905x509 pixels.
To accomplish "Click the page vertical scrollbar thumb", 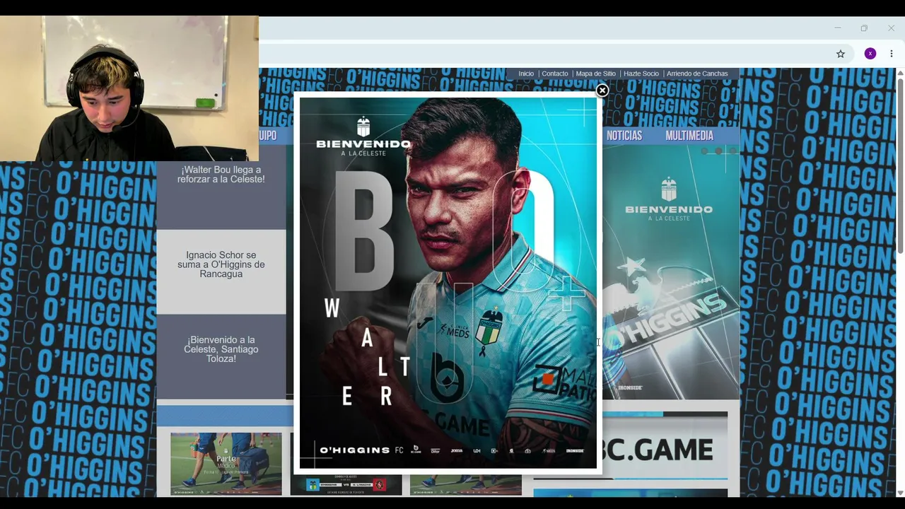I will pyautogui.click(x=900, y=166).
